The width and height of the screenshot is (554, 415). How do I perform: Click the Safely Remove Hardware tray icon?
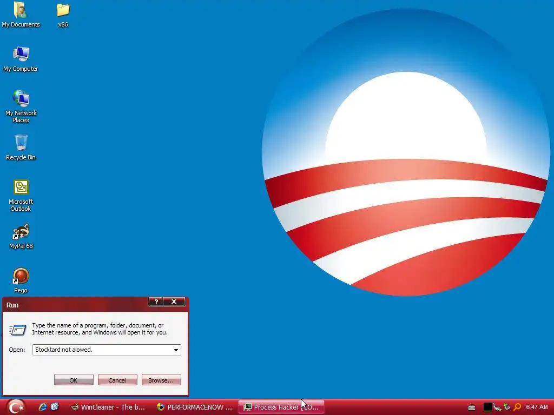(x=507, y=407)
